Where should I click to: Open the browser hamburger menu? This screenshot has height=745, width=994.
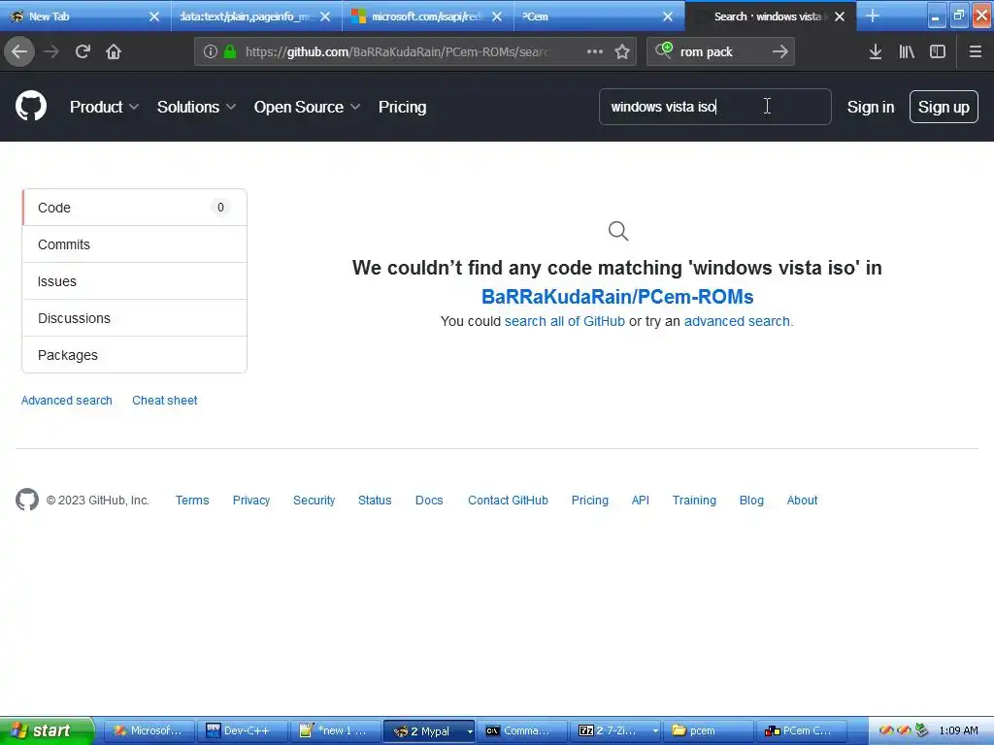(976, 51)
